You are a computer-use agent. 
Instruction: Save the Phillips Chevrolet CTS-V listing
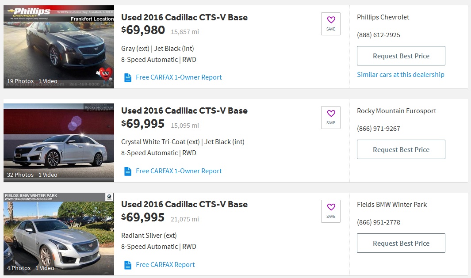331,24
